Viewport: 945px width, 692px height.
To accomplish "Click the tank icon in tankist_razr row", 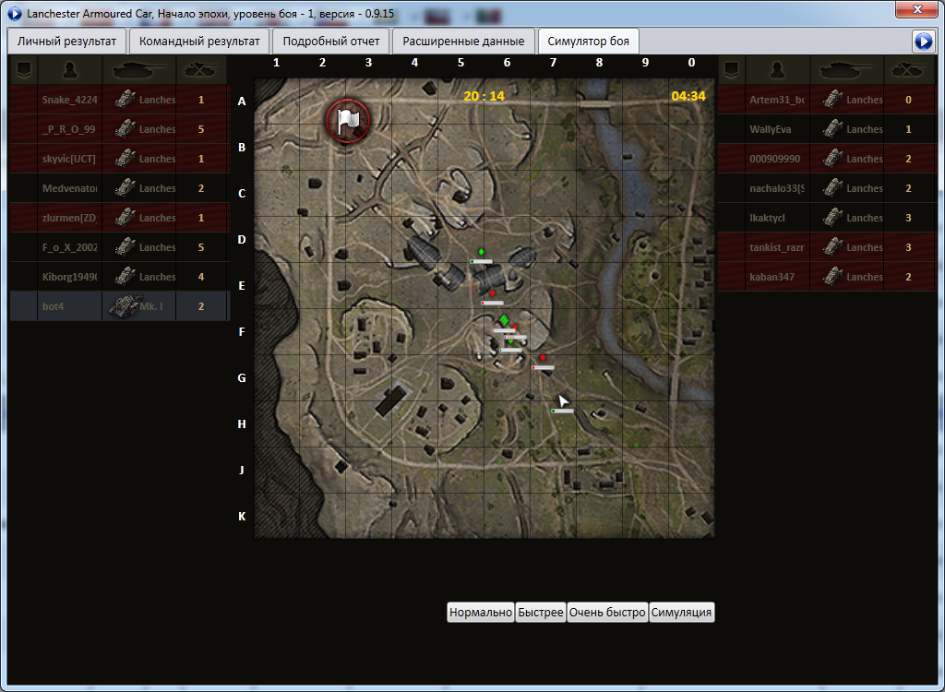I will pos(832,246).
